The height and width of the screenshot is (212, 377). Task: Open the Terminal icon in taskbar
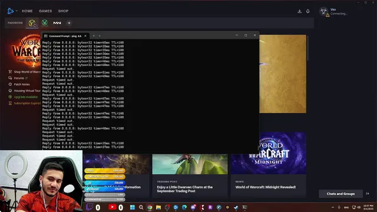245,207
